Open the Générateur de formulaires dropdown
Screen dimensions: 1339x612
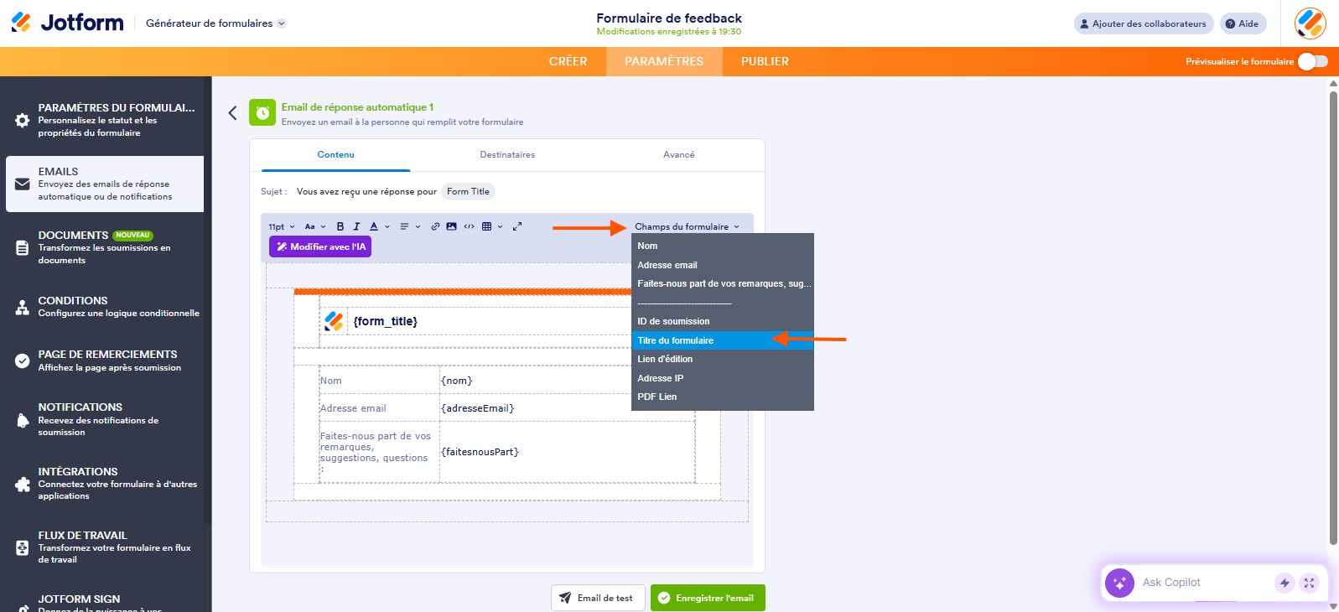(x=216, y=23)
